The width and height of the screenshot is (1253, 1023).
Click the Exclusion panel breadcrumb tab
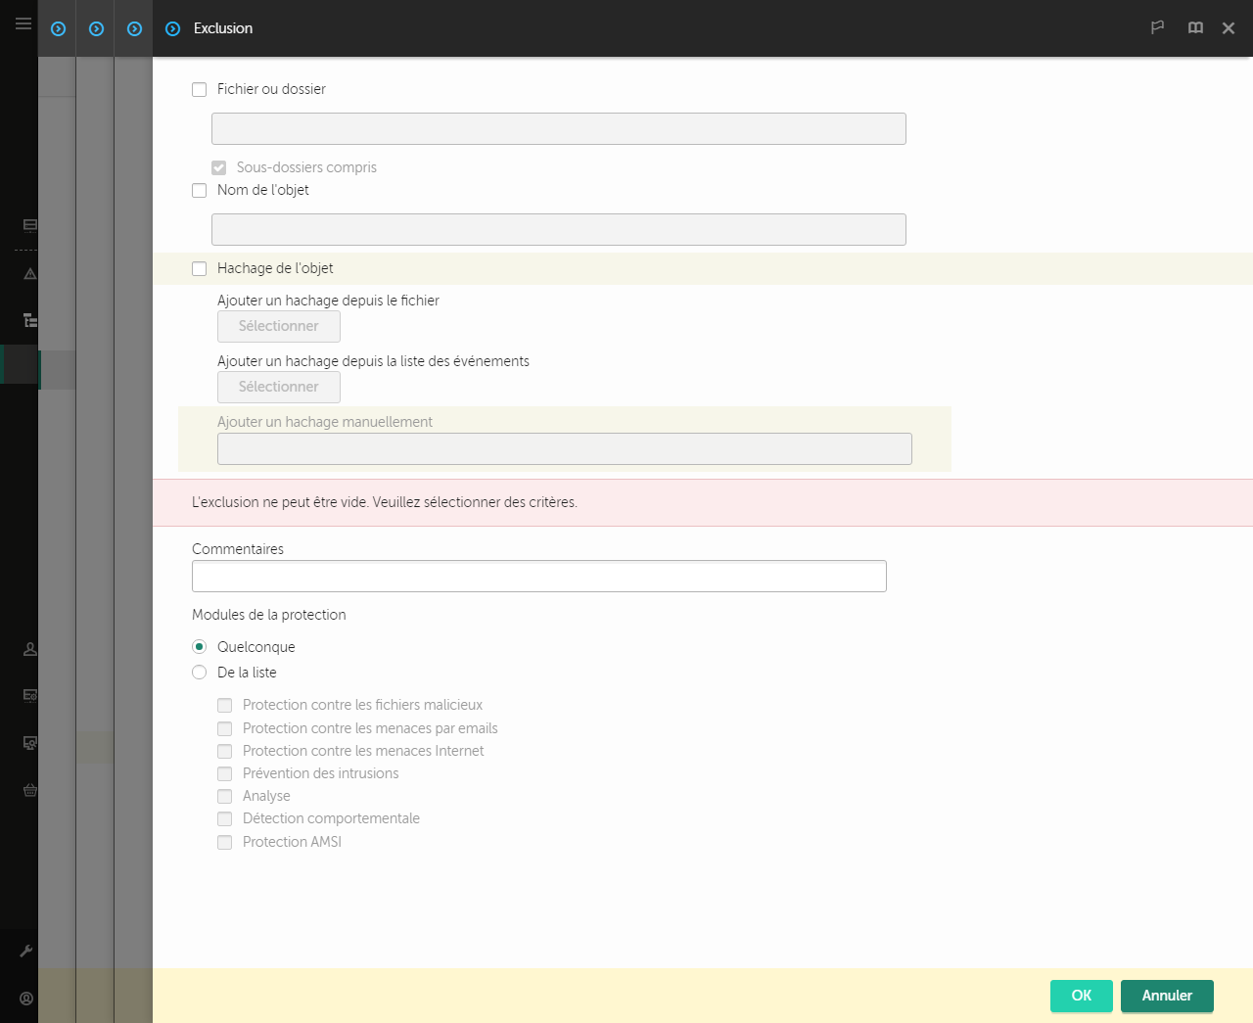pos(223,28)
